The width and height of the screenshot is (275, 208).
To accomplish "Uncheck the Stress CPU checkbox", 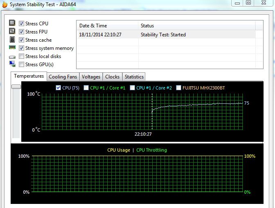I will coord(21,23).
